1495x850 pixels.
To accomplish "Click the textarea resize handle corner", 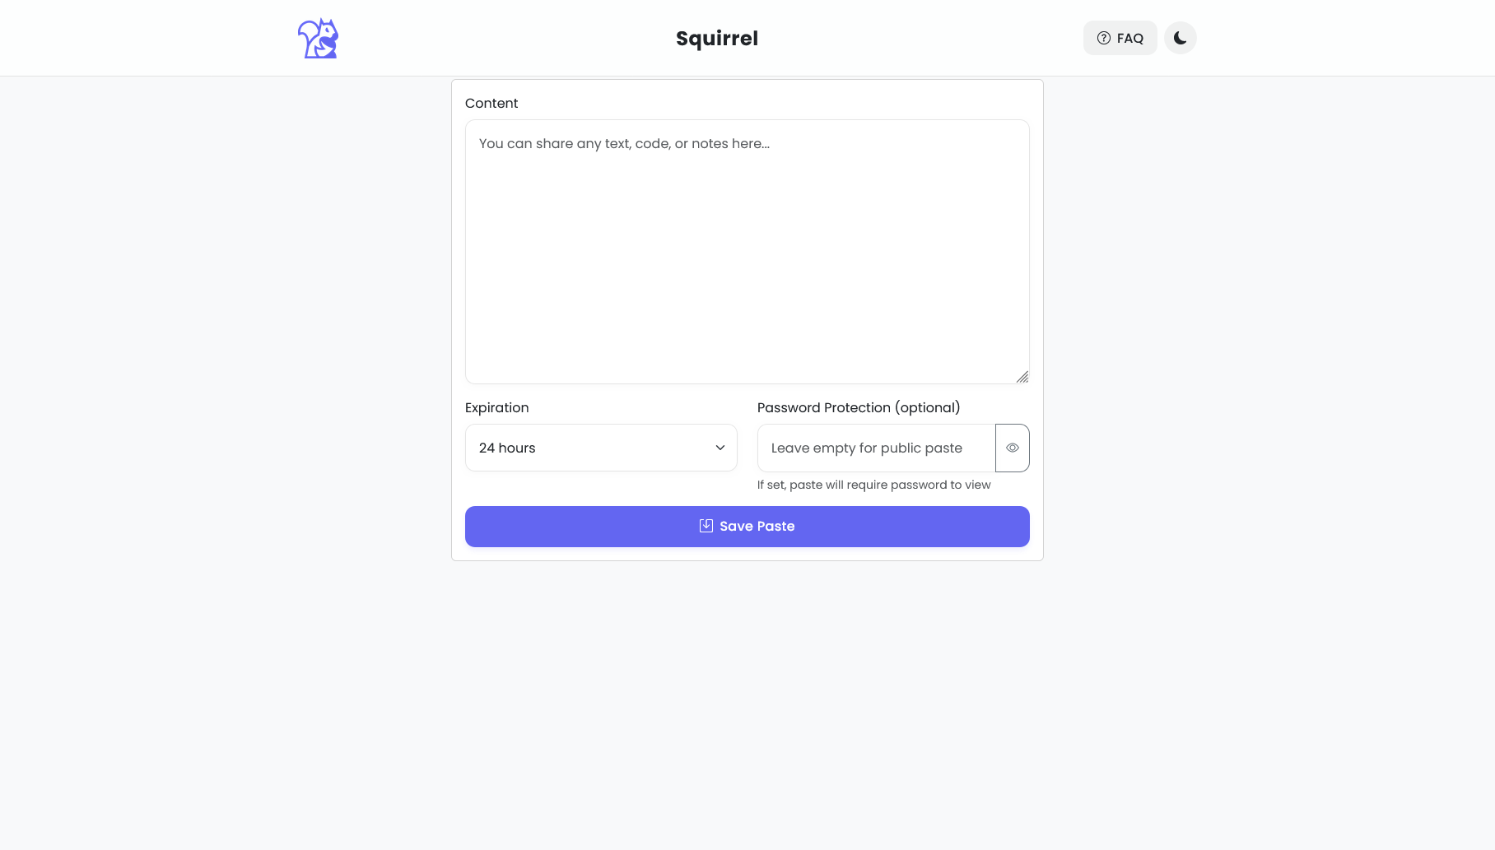I will [x=1022, y=377].
